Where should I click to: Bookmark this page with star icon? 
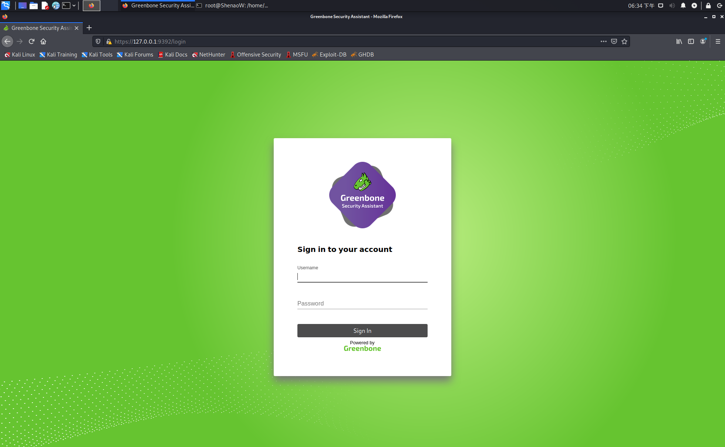click(624, 41)
